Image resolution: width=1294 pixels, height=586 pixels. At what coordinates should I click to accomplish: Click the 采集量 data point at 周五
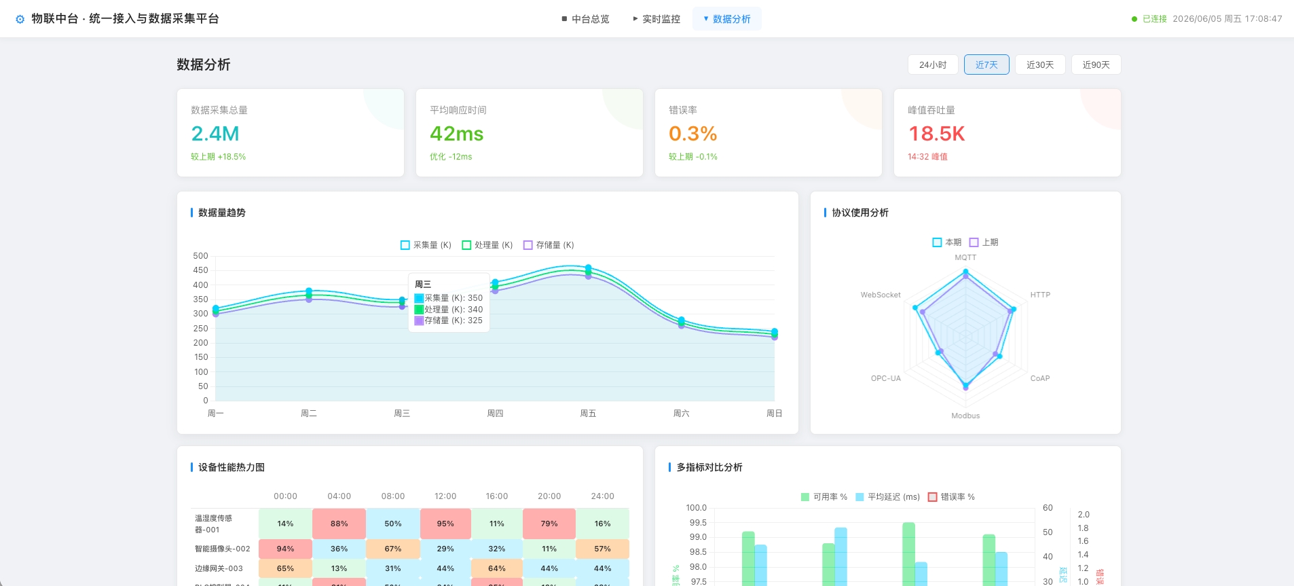[588, 268]
